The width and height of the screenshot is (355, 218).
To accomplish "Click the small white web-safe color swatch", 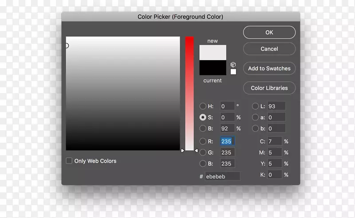I will coord(233,72).
